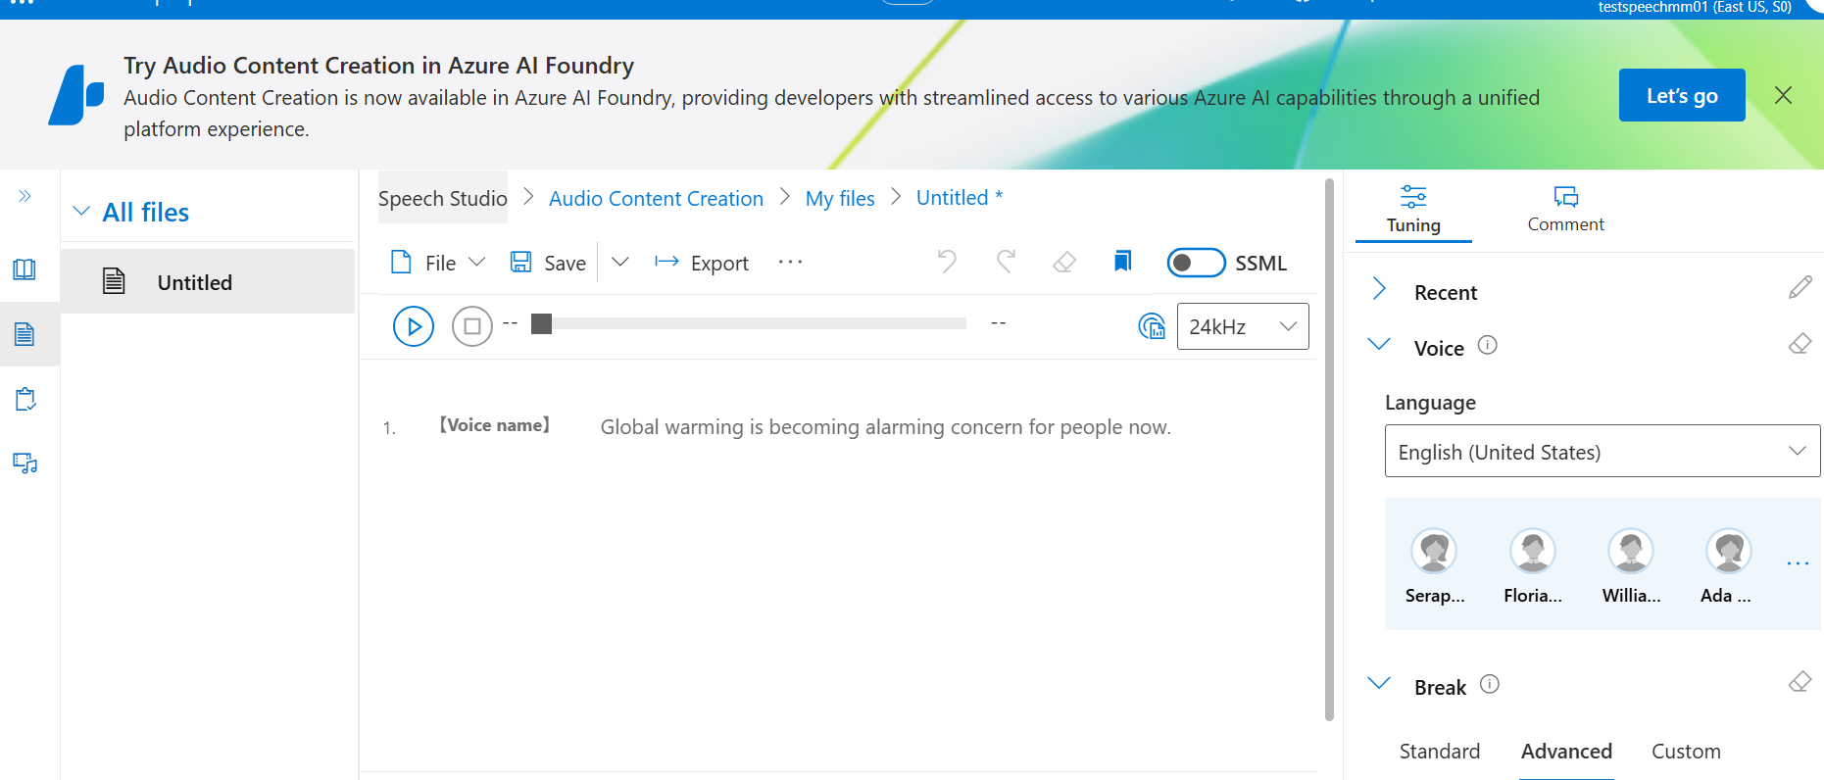The image size is (1824, 780).
Task: Click the audio playback progress slider
Action: pos(750,323)
